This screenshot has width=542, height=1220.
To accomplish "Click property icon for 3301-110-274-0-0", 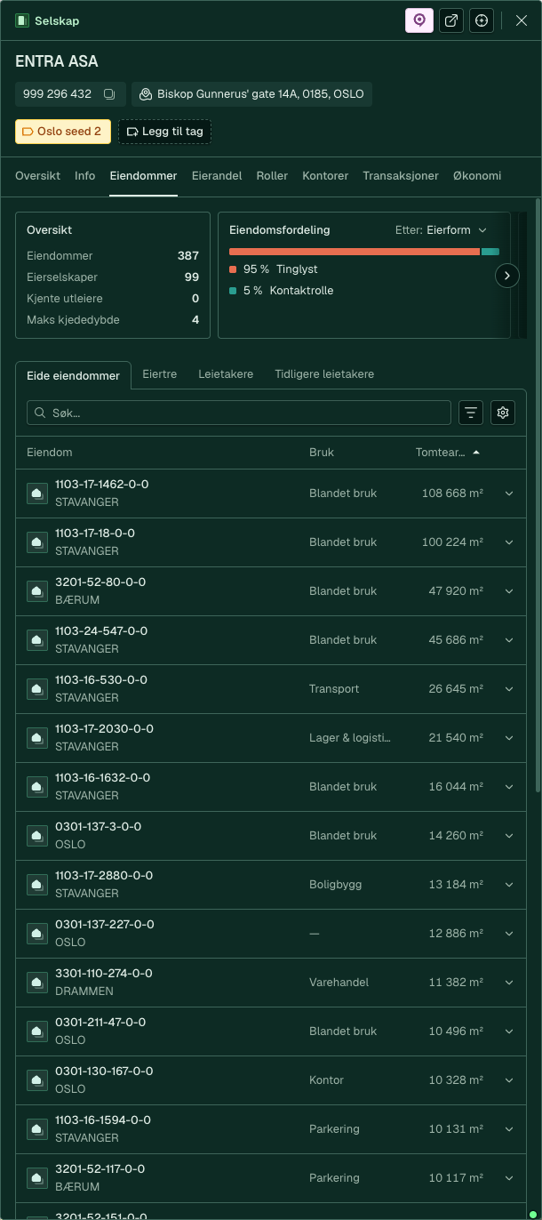I will (x=37, y=983).
